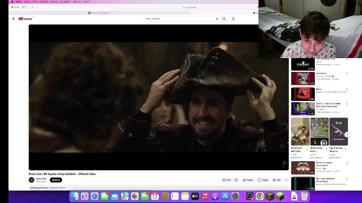Open the Görüntü menu
This screenshot has width=362, height=203.
click(44, 2)
